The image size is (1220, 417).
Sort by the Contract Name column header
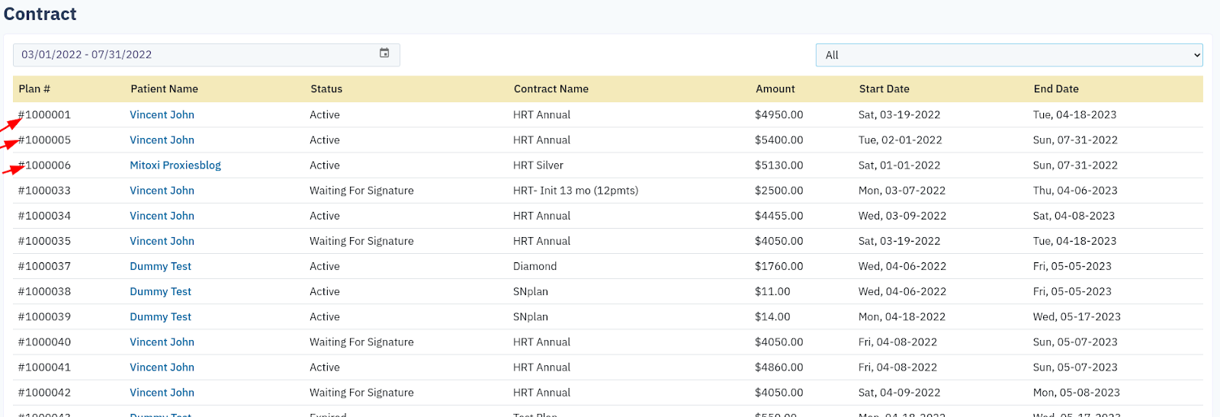point(551,89)
